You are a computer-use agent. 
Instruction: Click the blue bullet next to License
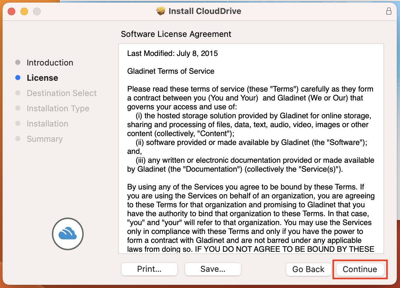coord(18,78)
